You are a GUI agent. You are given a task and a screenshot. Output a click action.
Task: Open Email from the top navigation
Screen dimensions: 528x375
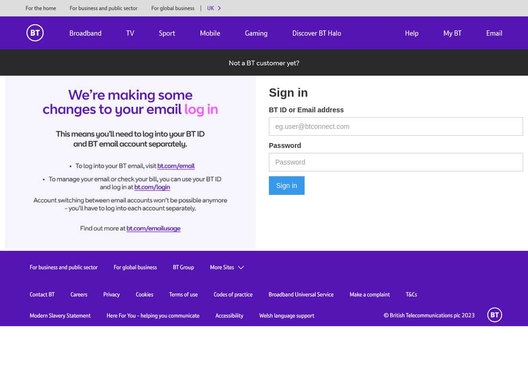[x=494, y=33]
